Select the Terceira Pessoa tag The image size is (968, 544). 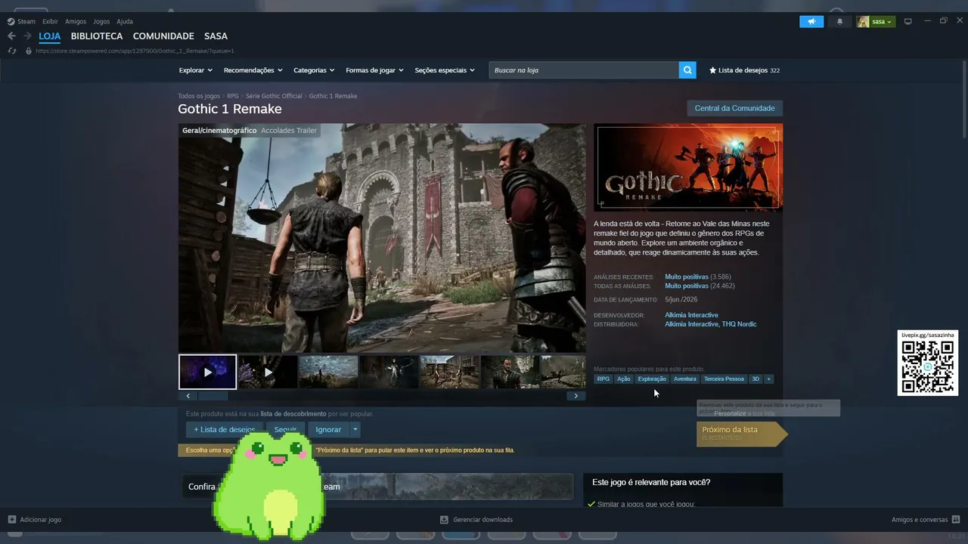click(x=724, y=379)
